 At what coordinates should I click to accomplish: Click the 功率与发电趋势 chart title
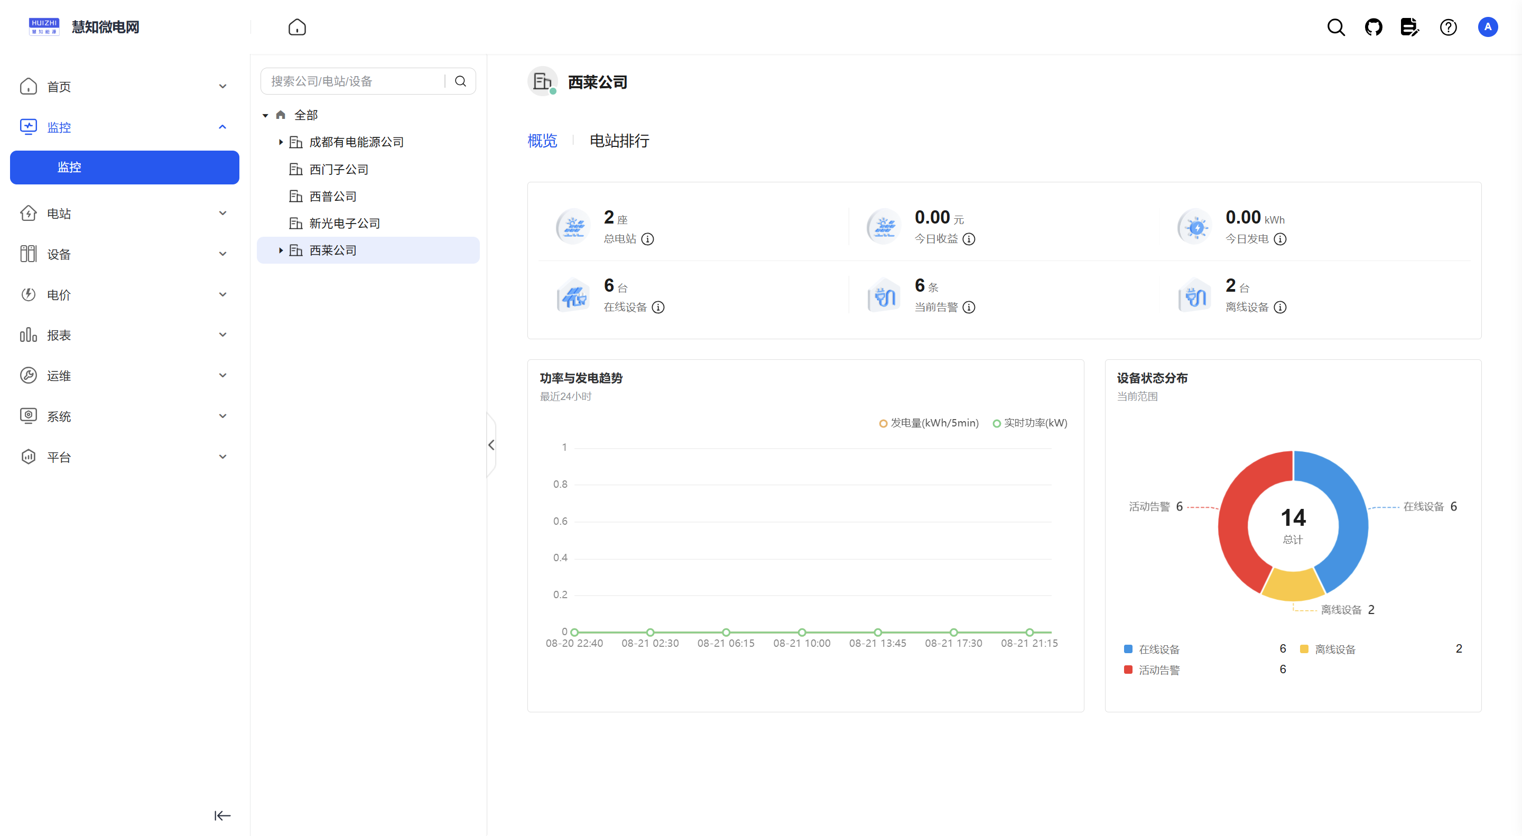pos(581,378)
